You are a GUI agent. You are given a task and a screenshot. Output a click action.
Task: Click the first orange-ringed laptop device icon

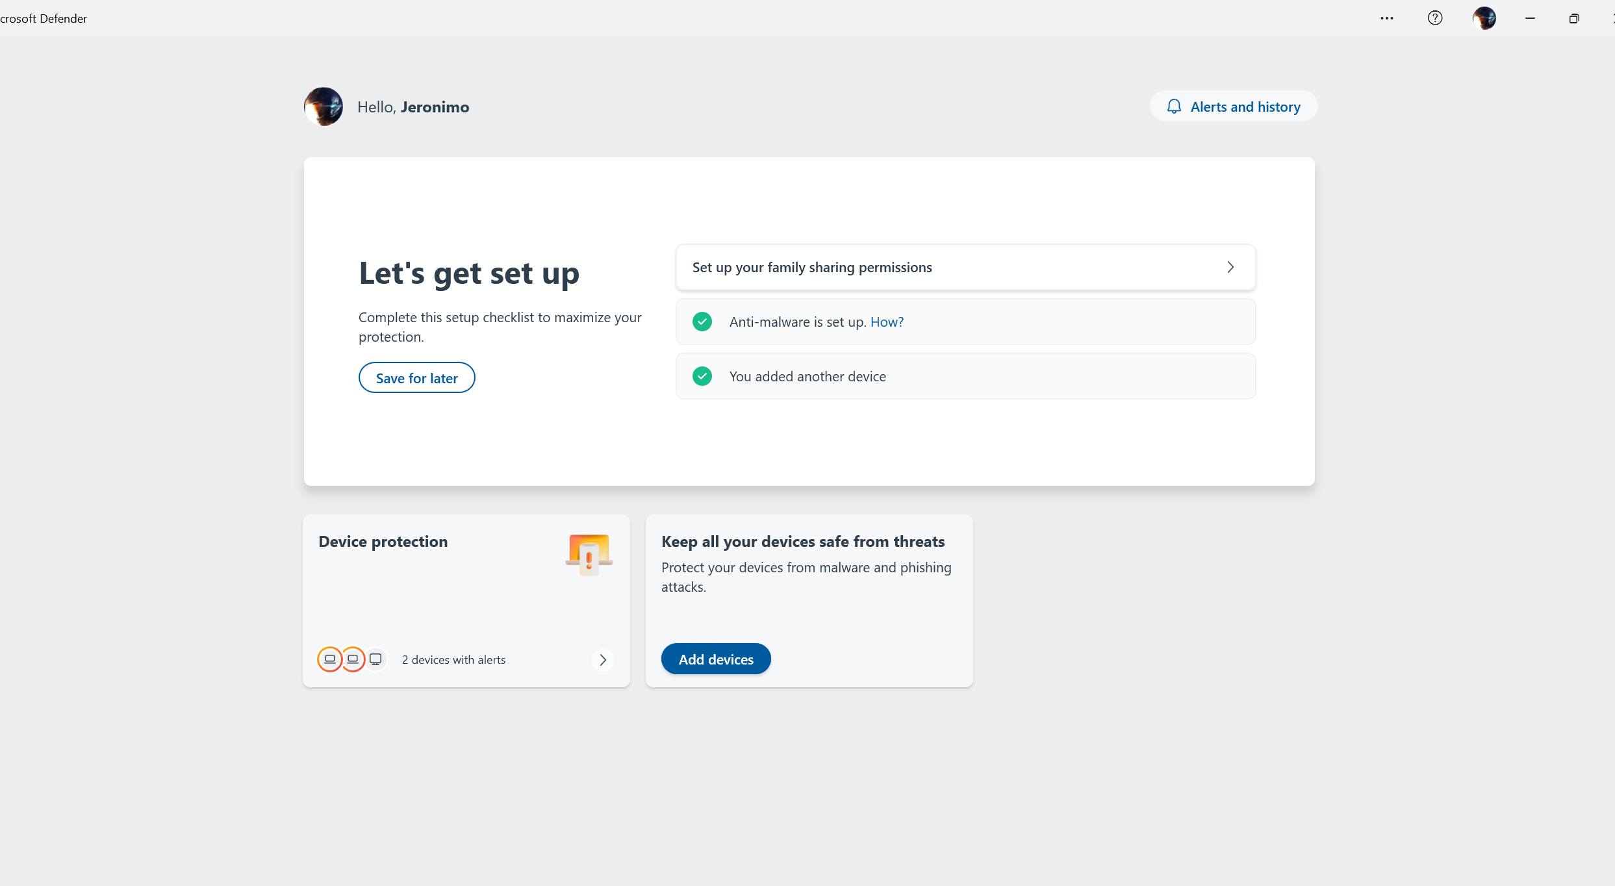pyautogui.click(x=330, y=659)
